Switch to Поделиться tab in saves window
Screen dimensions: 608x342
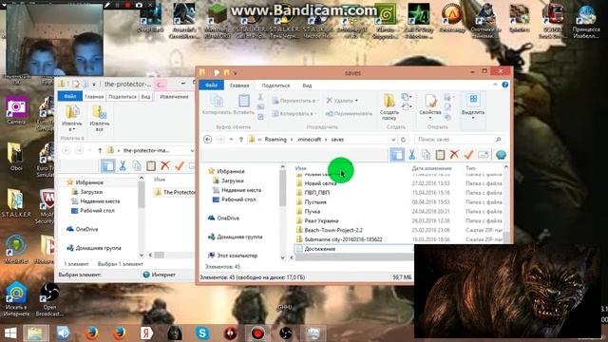[275, 85]
